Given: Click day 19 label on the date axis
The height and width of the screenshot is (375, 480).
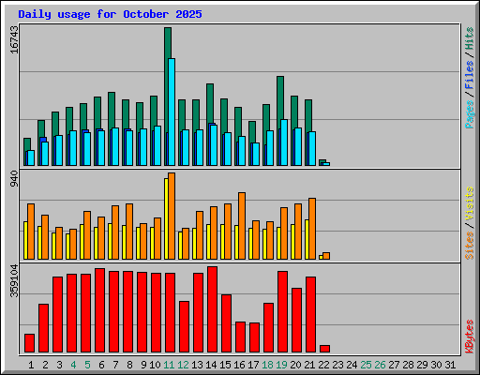Looking at the screenshot, I should pyautogui.click(x=281, y=365).
